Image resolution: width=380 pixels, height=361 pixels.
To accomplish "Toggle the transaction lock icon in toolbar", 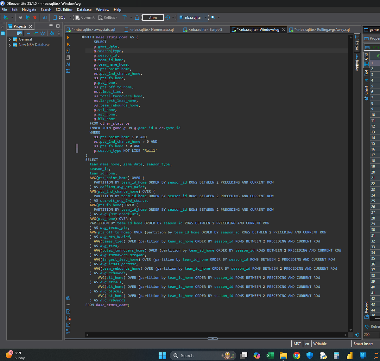I will 137,17.
